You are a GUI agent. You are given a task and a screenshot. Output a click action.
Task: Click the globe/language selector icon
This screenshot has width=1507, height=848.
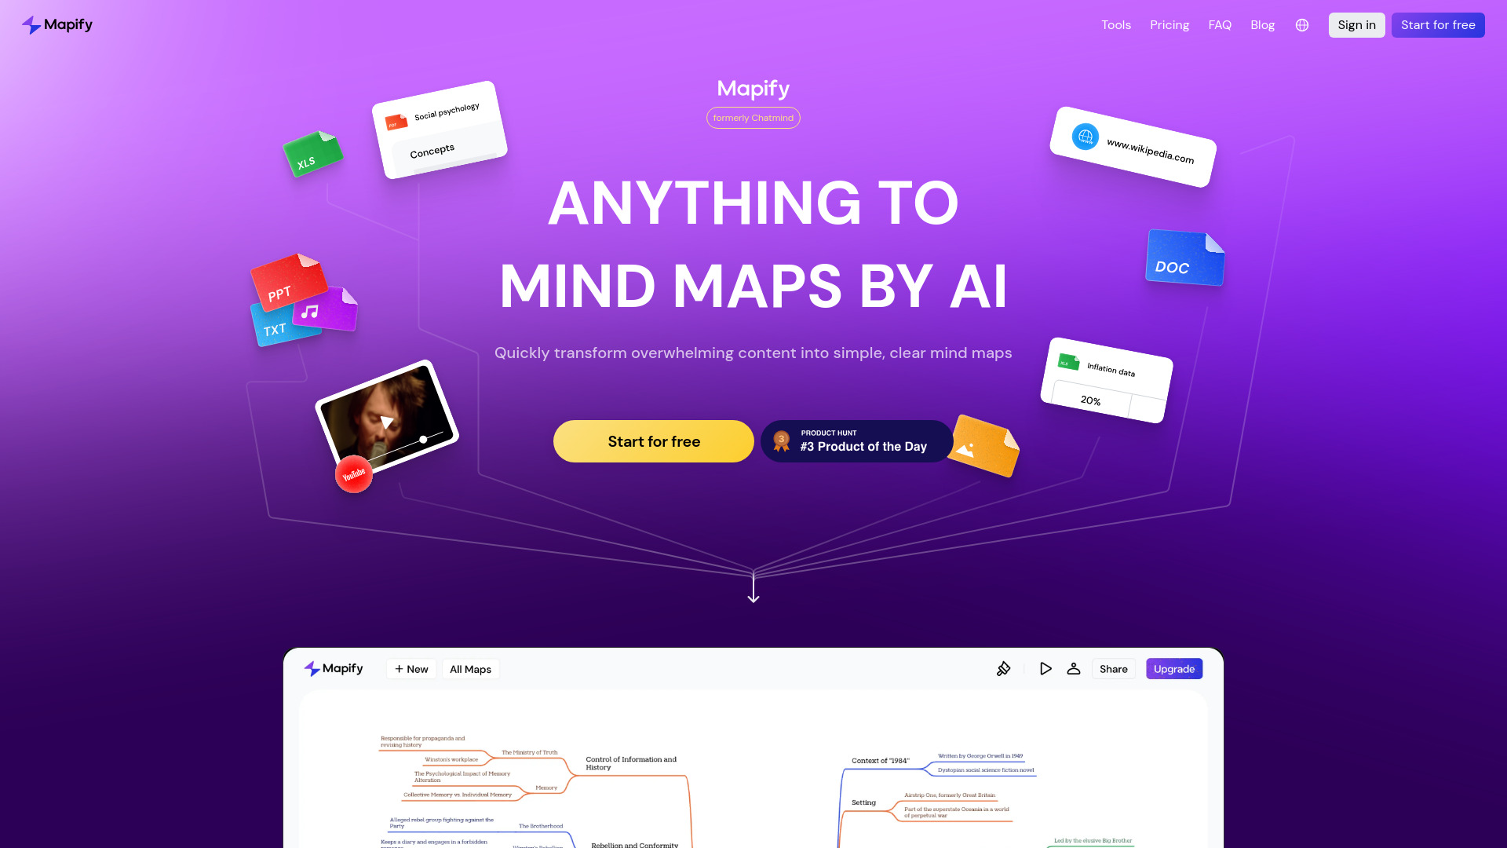[1302, 25]
